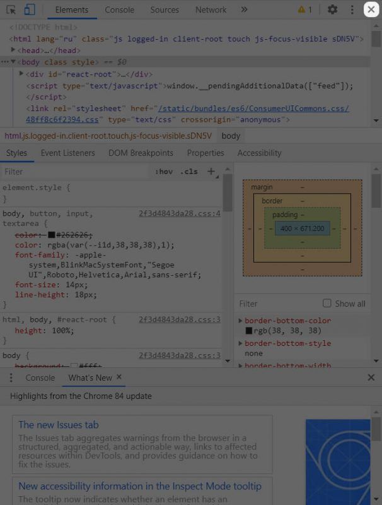Switch to the Elements tab
This screenshot has width=382, height=505.
(x=72, y=9)
